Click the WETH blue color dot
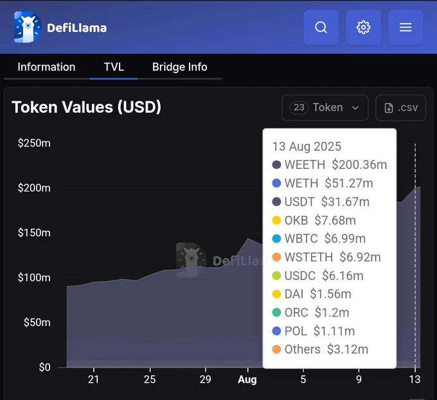 click(x=276, y=183)
